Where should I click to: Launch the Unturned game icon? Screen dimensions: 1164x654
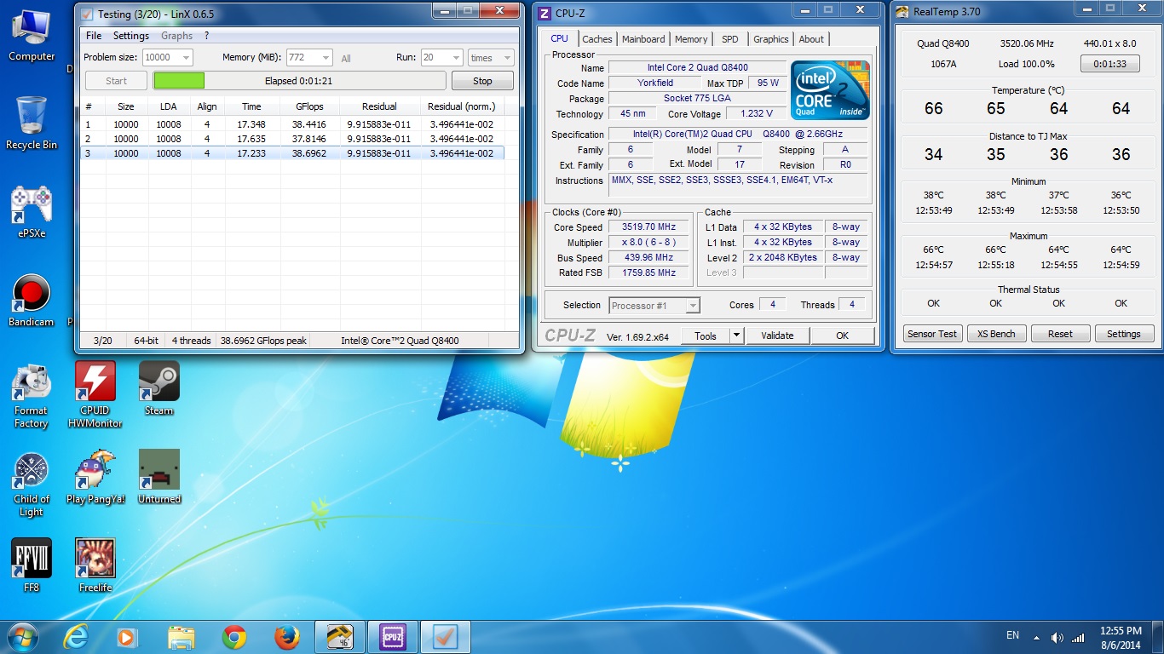coord(159,471)
